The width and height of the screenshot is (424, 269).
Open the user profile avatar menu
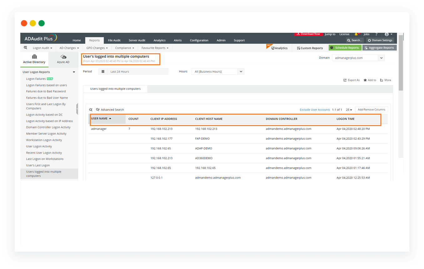click(388, 34)
